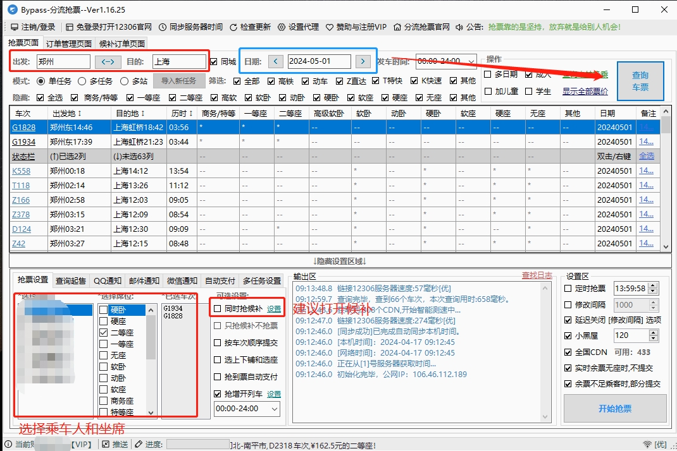677x451 pixels.
Task: Collapse the 隐藏设置区域 bar
Action: 338,261
